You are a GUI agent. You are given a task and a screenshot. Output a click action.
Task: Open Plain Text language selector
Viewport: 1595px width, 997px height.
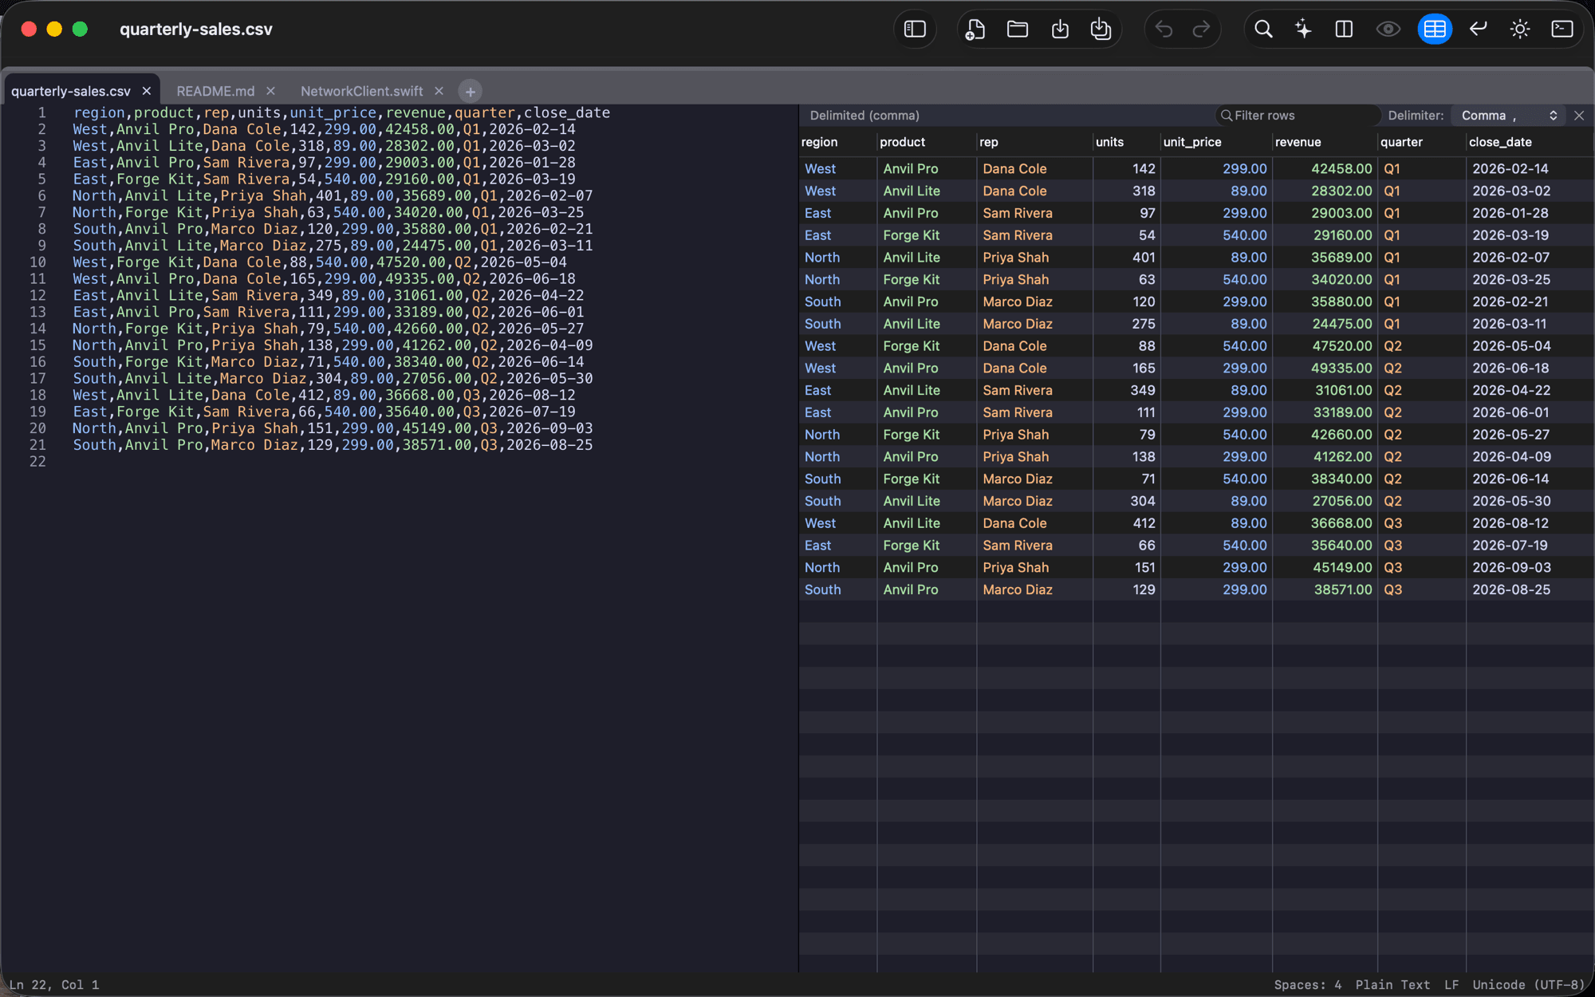pos(1392,985)
